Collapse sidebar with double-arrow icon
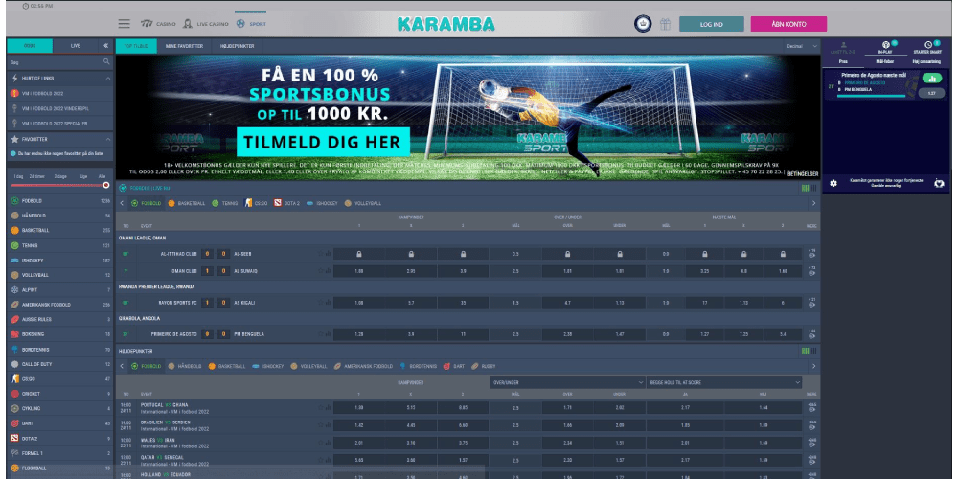This screenshot has height=479, width=958. [105, 45]
